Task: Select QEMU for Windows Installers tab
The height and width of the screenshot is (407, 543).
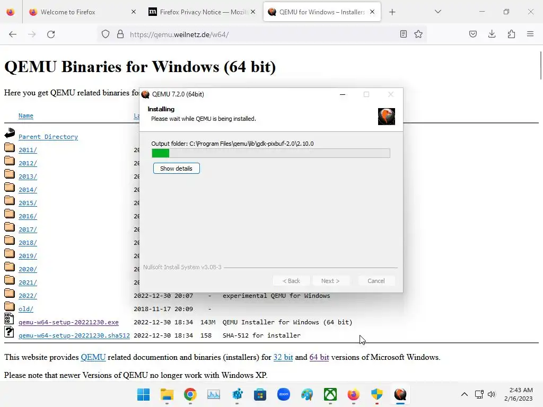Action: click(x=322, y=12)
